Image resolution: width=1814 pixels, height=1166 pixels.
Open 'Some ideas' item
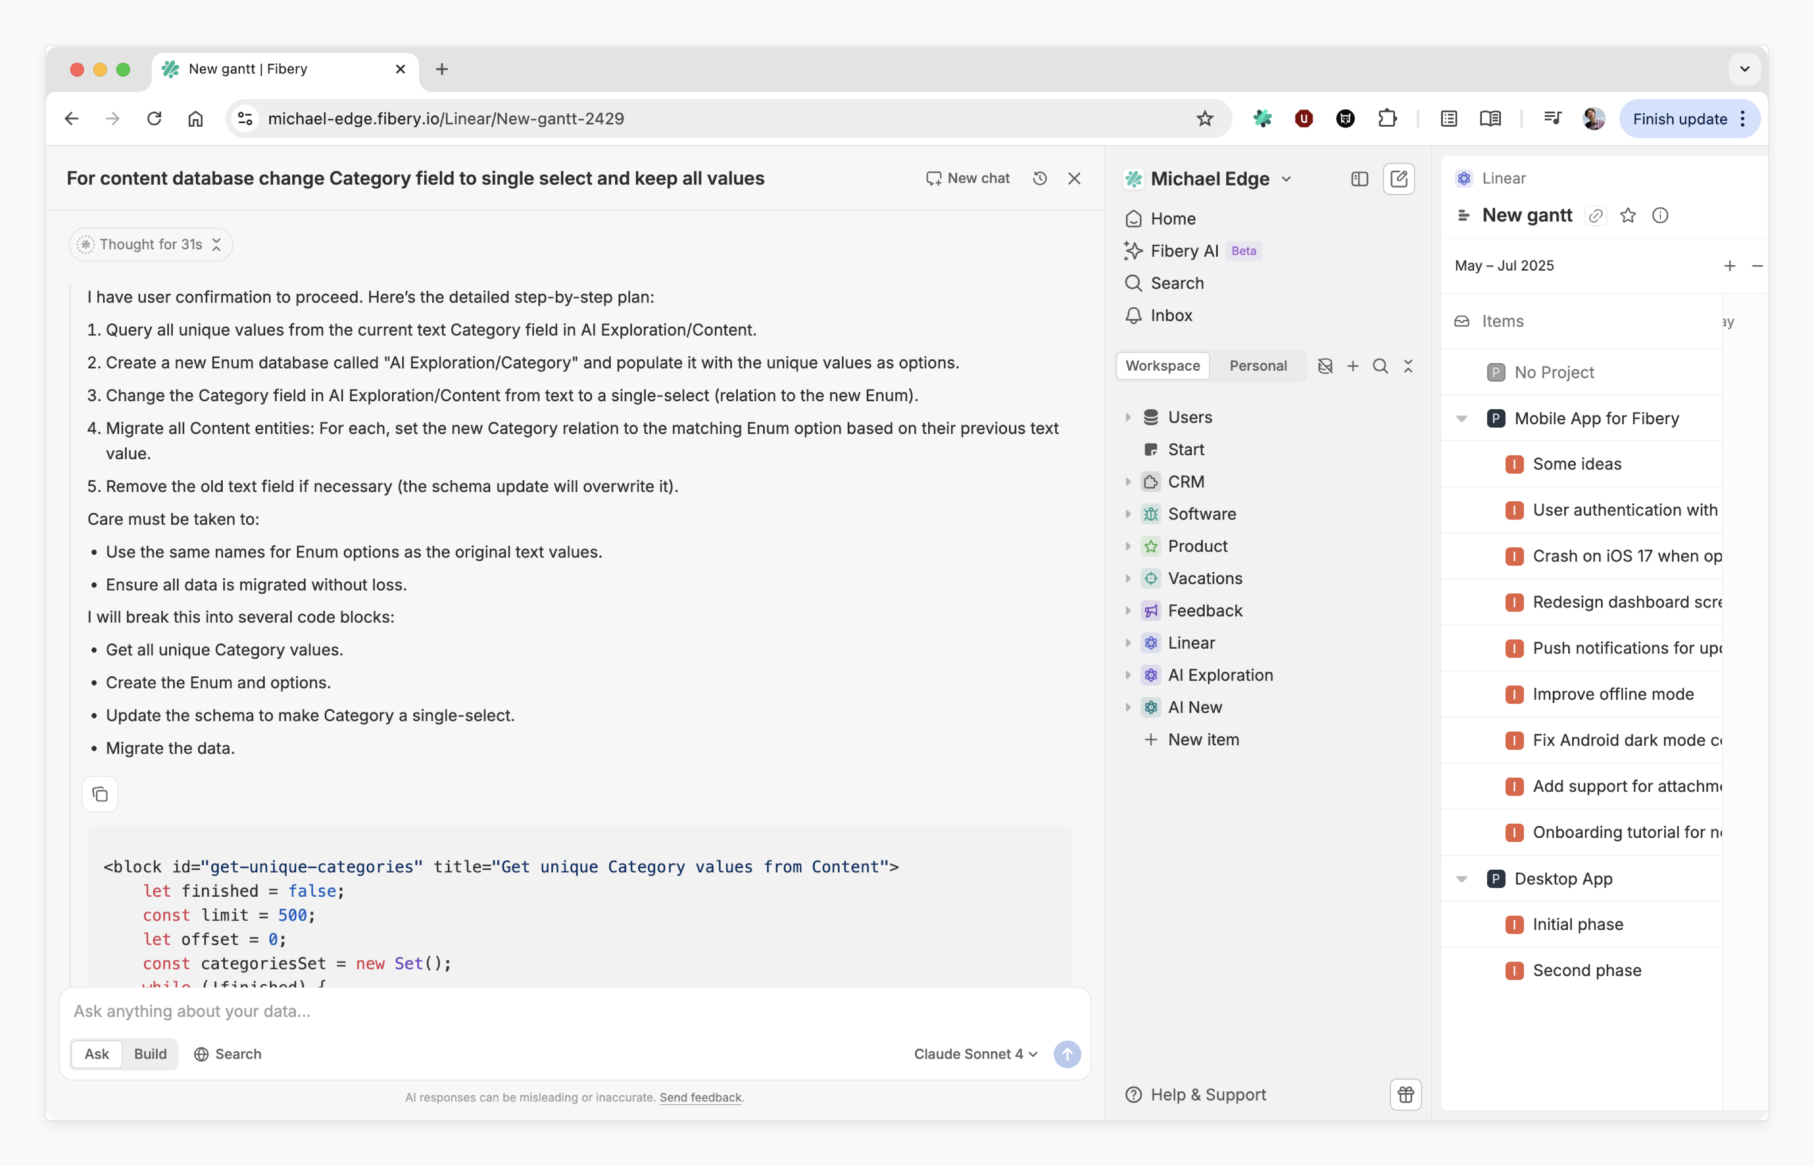click(1576, 464)
